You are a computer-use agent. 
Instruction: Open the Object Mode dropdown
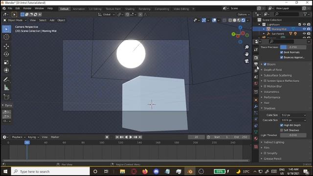point(15,20)
